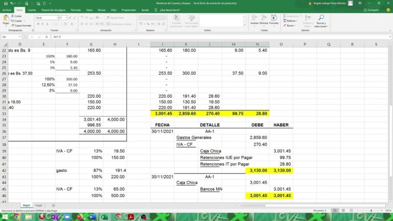The height and width of the screenshot is (221, 393).
Task: Switch to the Programador tab
Action: pyautogui.click(x=128, y=10)
